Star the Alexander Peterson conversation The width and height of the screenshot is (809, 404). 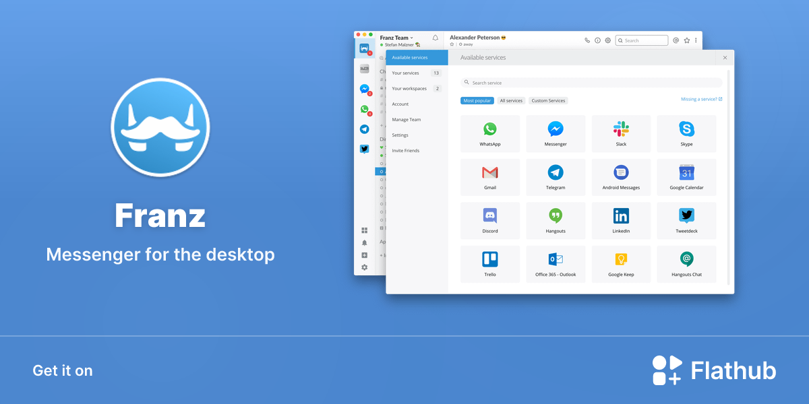452,44
